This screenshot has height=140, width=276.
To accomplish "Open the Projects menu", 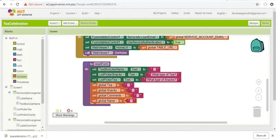I will click(x=55, y=13).
